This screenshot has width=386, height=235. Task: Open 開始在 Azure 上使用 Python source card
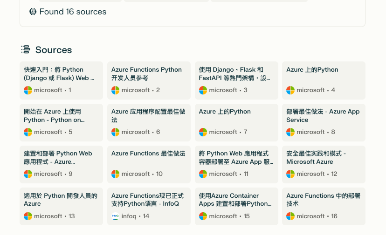[61, 122]
